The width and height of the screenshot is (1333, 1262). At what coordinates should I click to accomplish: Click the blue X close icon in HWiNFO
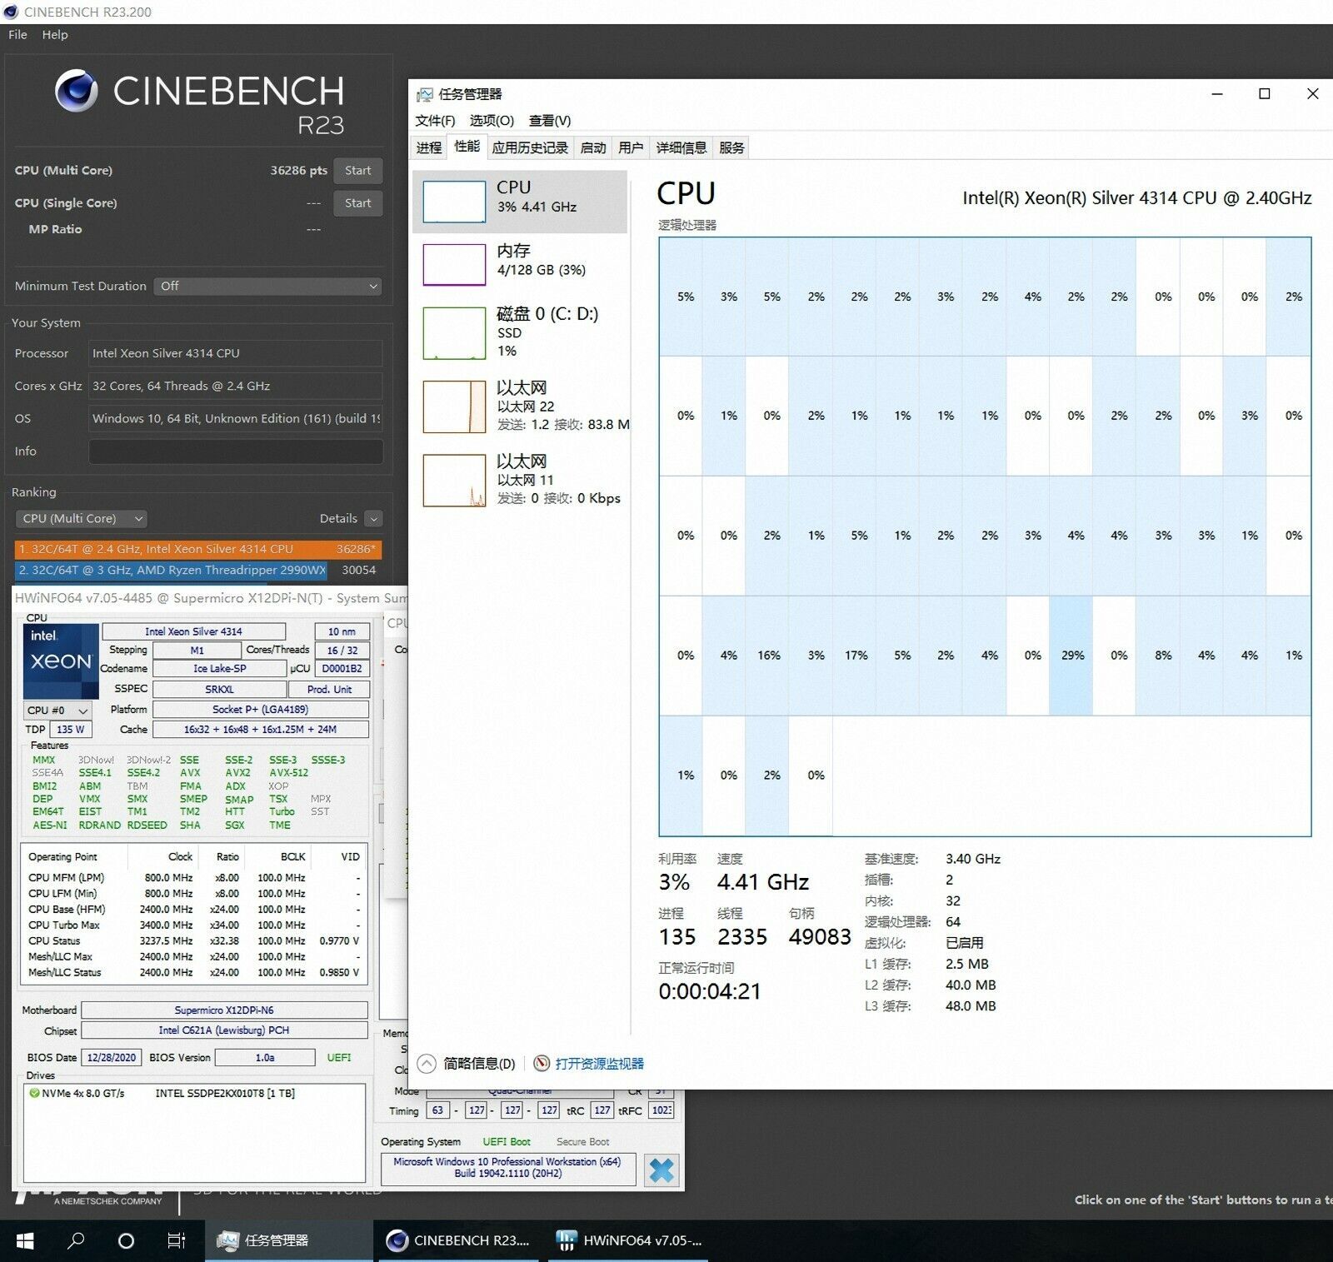click(662, 1170)
